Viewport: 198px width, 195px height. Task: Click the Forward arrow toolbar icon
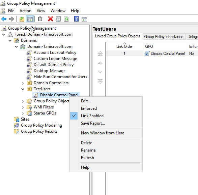[11, 19]
